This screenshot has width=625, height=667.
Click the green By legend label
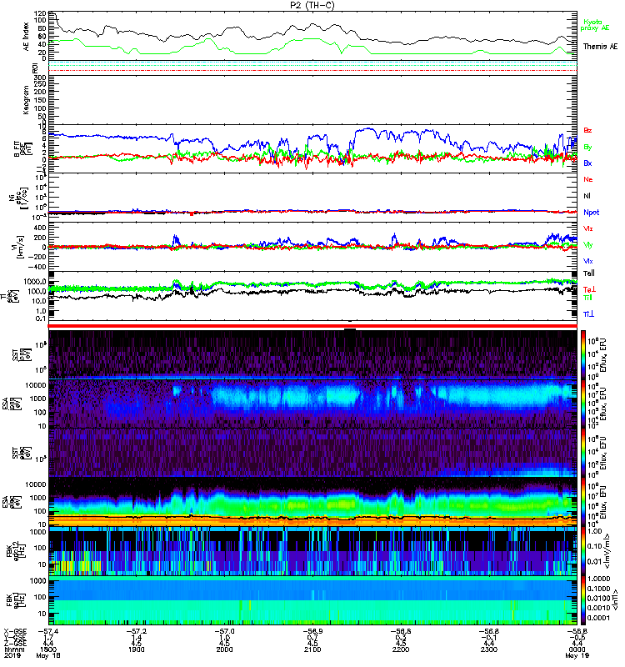587,148
